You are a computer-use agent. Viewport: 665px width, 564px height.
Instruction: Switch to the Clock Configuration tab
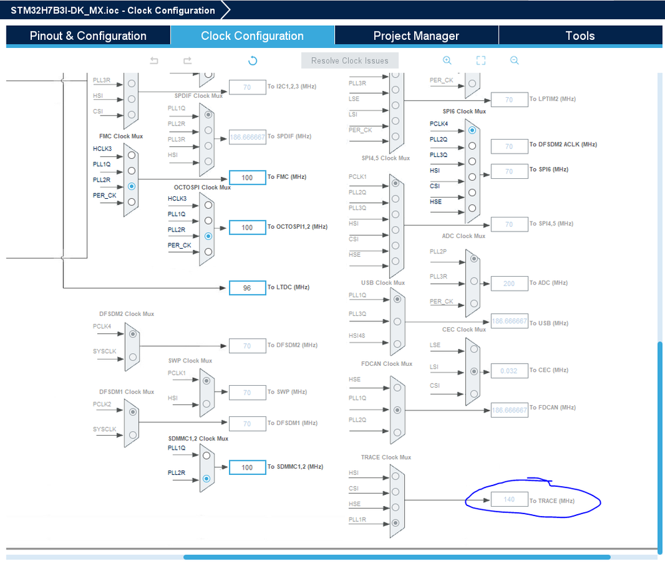[252, 36]
